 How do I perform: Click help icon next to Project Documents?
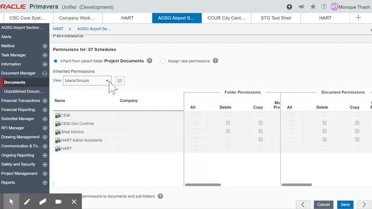coord(149,60)
